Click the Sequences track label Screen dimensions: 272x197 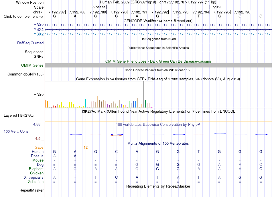[x=34, y=52]
